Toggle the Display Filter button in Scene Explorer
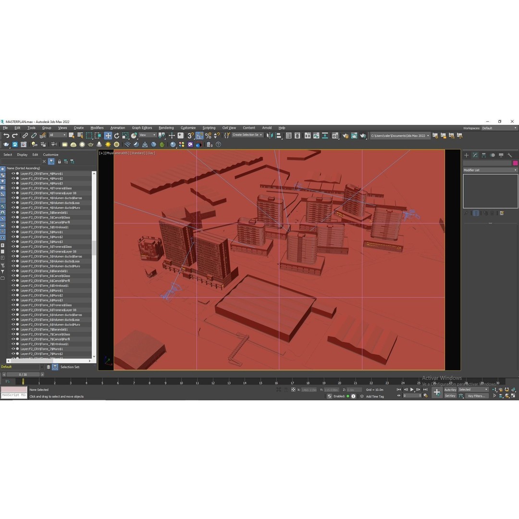519x519 pixels. 51,161
